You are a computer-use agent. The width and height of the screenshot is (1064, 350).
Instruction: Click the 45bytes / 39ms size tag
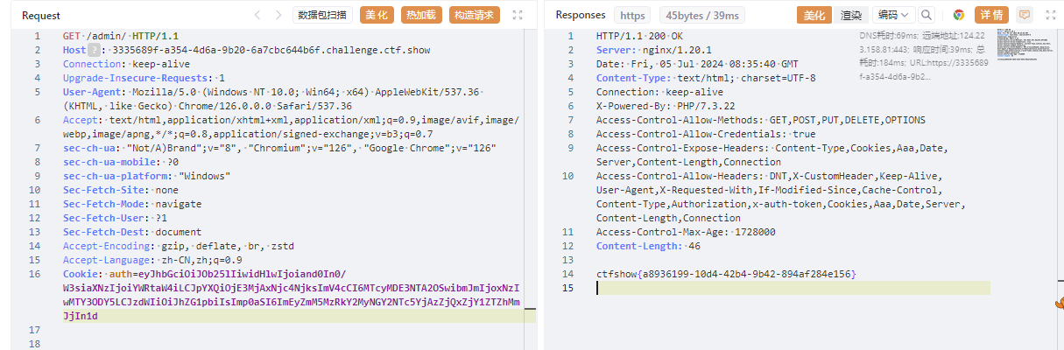702,15
